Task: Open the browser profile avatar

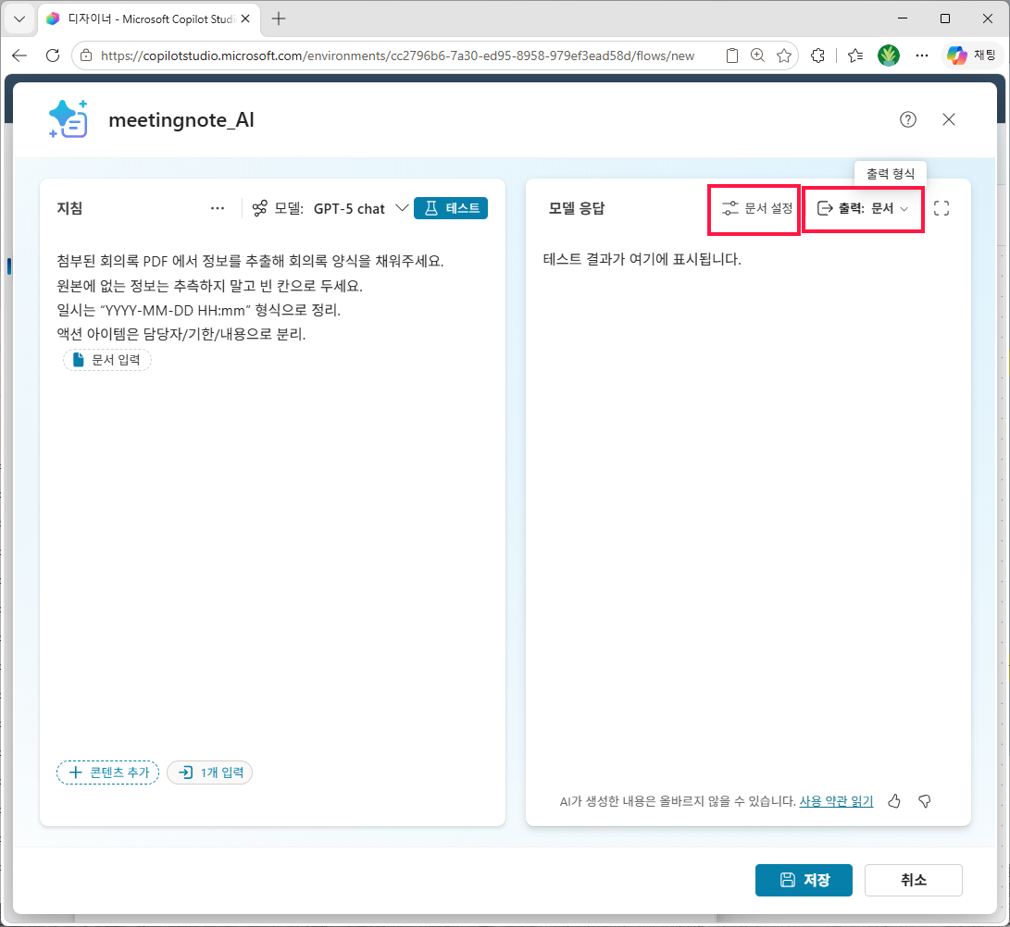Action: coord(888,56)
